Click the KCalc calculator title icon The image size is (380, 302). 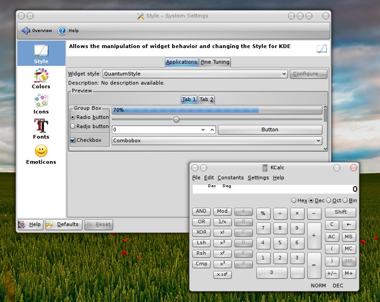(265, 167)
